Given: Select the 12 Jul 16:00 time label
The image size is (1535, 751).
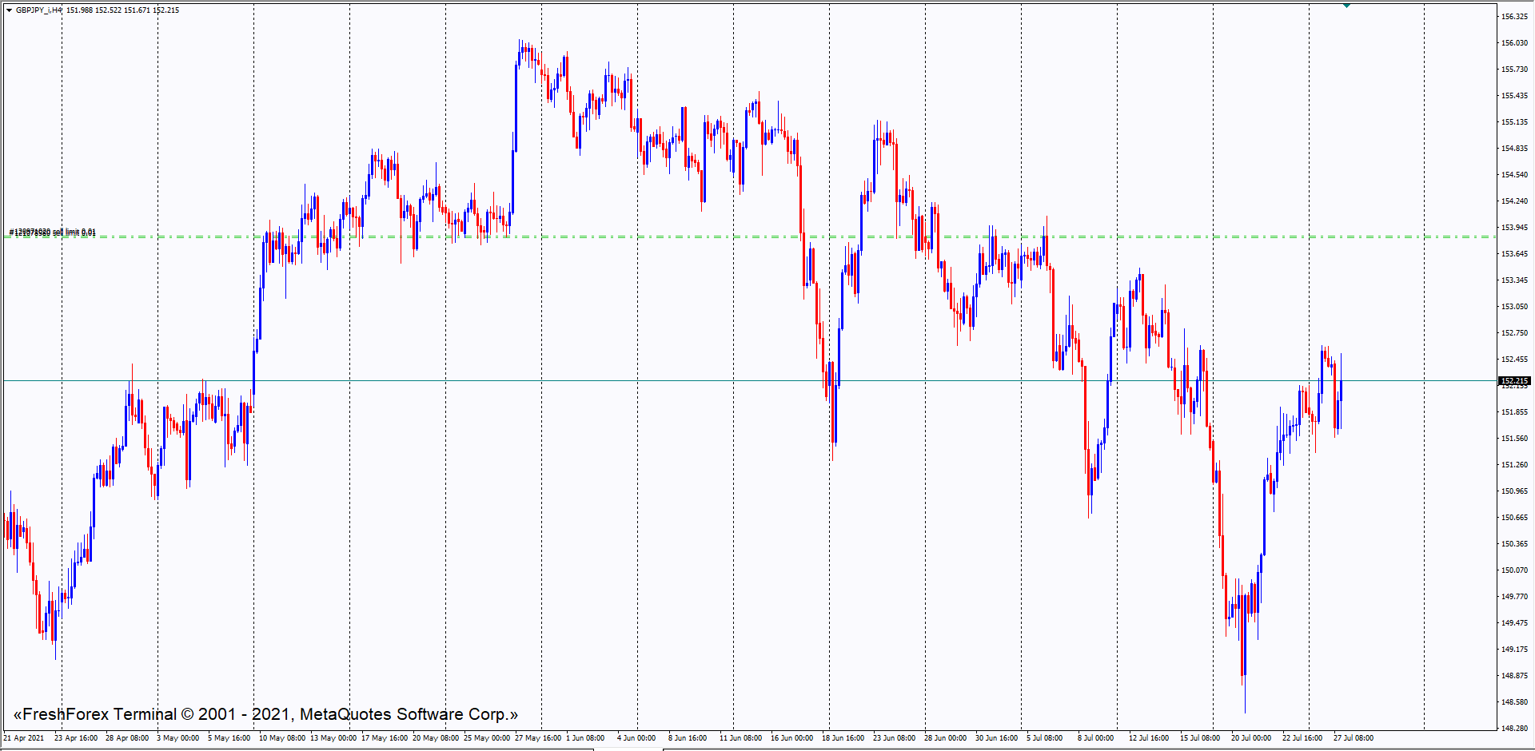Looking at the screenshot, I should tap(1149, 738).
